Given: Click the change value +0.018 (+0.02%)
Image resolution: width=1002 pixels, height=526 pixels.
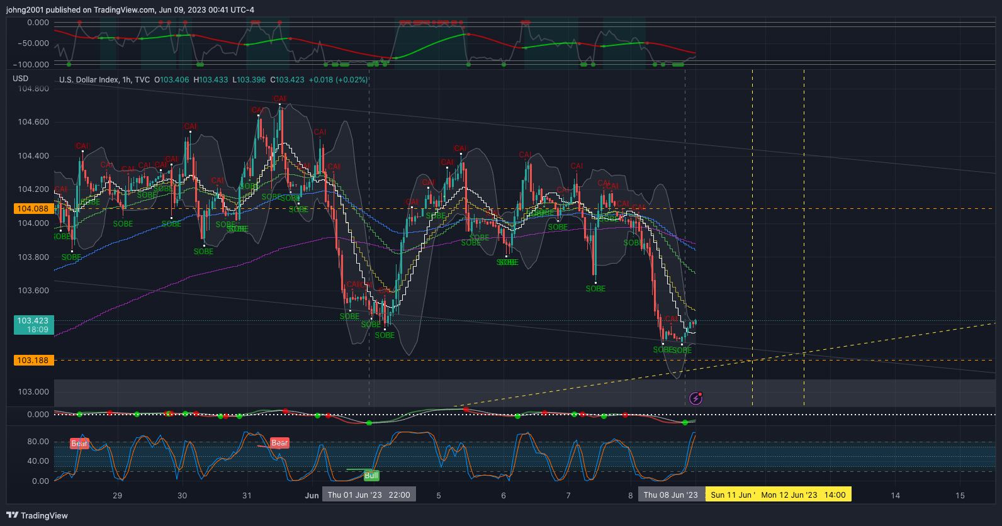Looking at the screenshot, I should tap(338, 80).
